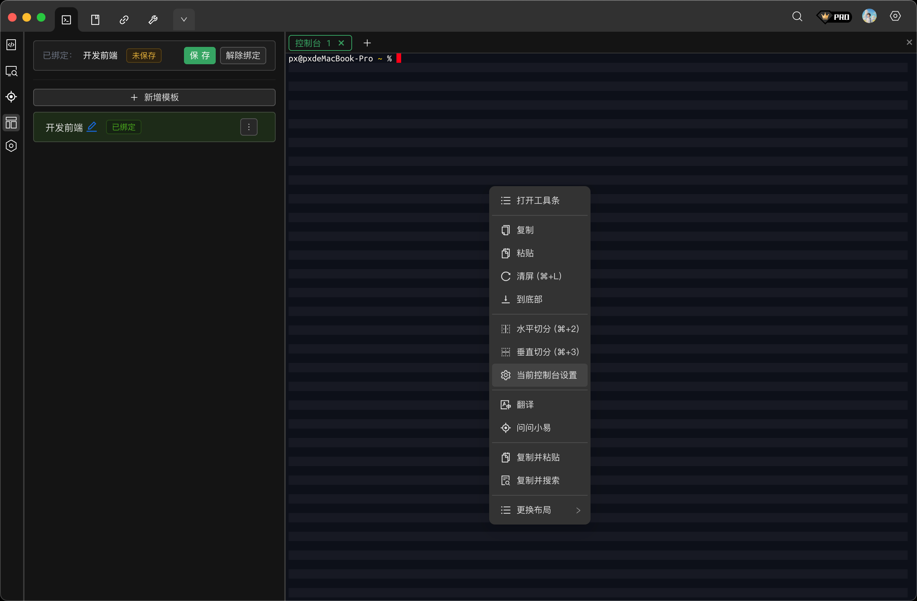Click the pencil edit icon next to 开发前端
Image resolution: width=917 pixels, height=601 pixels.
coord(92,127)
